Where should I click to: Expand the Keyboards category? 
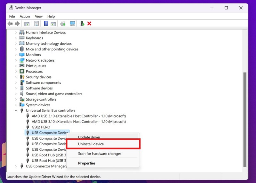[16, 38]
